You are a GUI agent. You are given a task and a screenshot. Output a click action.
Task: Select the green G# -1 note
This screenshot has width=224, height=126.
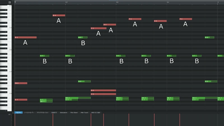pos(46,101)
